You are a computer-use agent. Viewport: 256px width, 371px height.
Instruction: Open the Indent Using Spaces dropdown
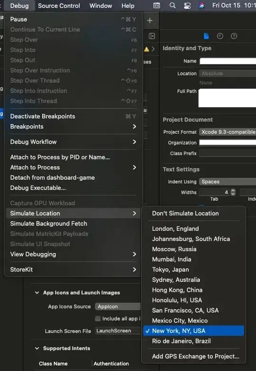coord(228,182)
